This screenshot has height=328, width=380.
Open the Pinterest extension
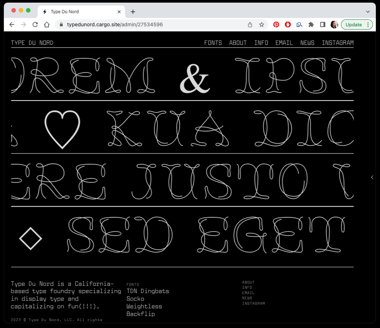click(x=276, y=25)
